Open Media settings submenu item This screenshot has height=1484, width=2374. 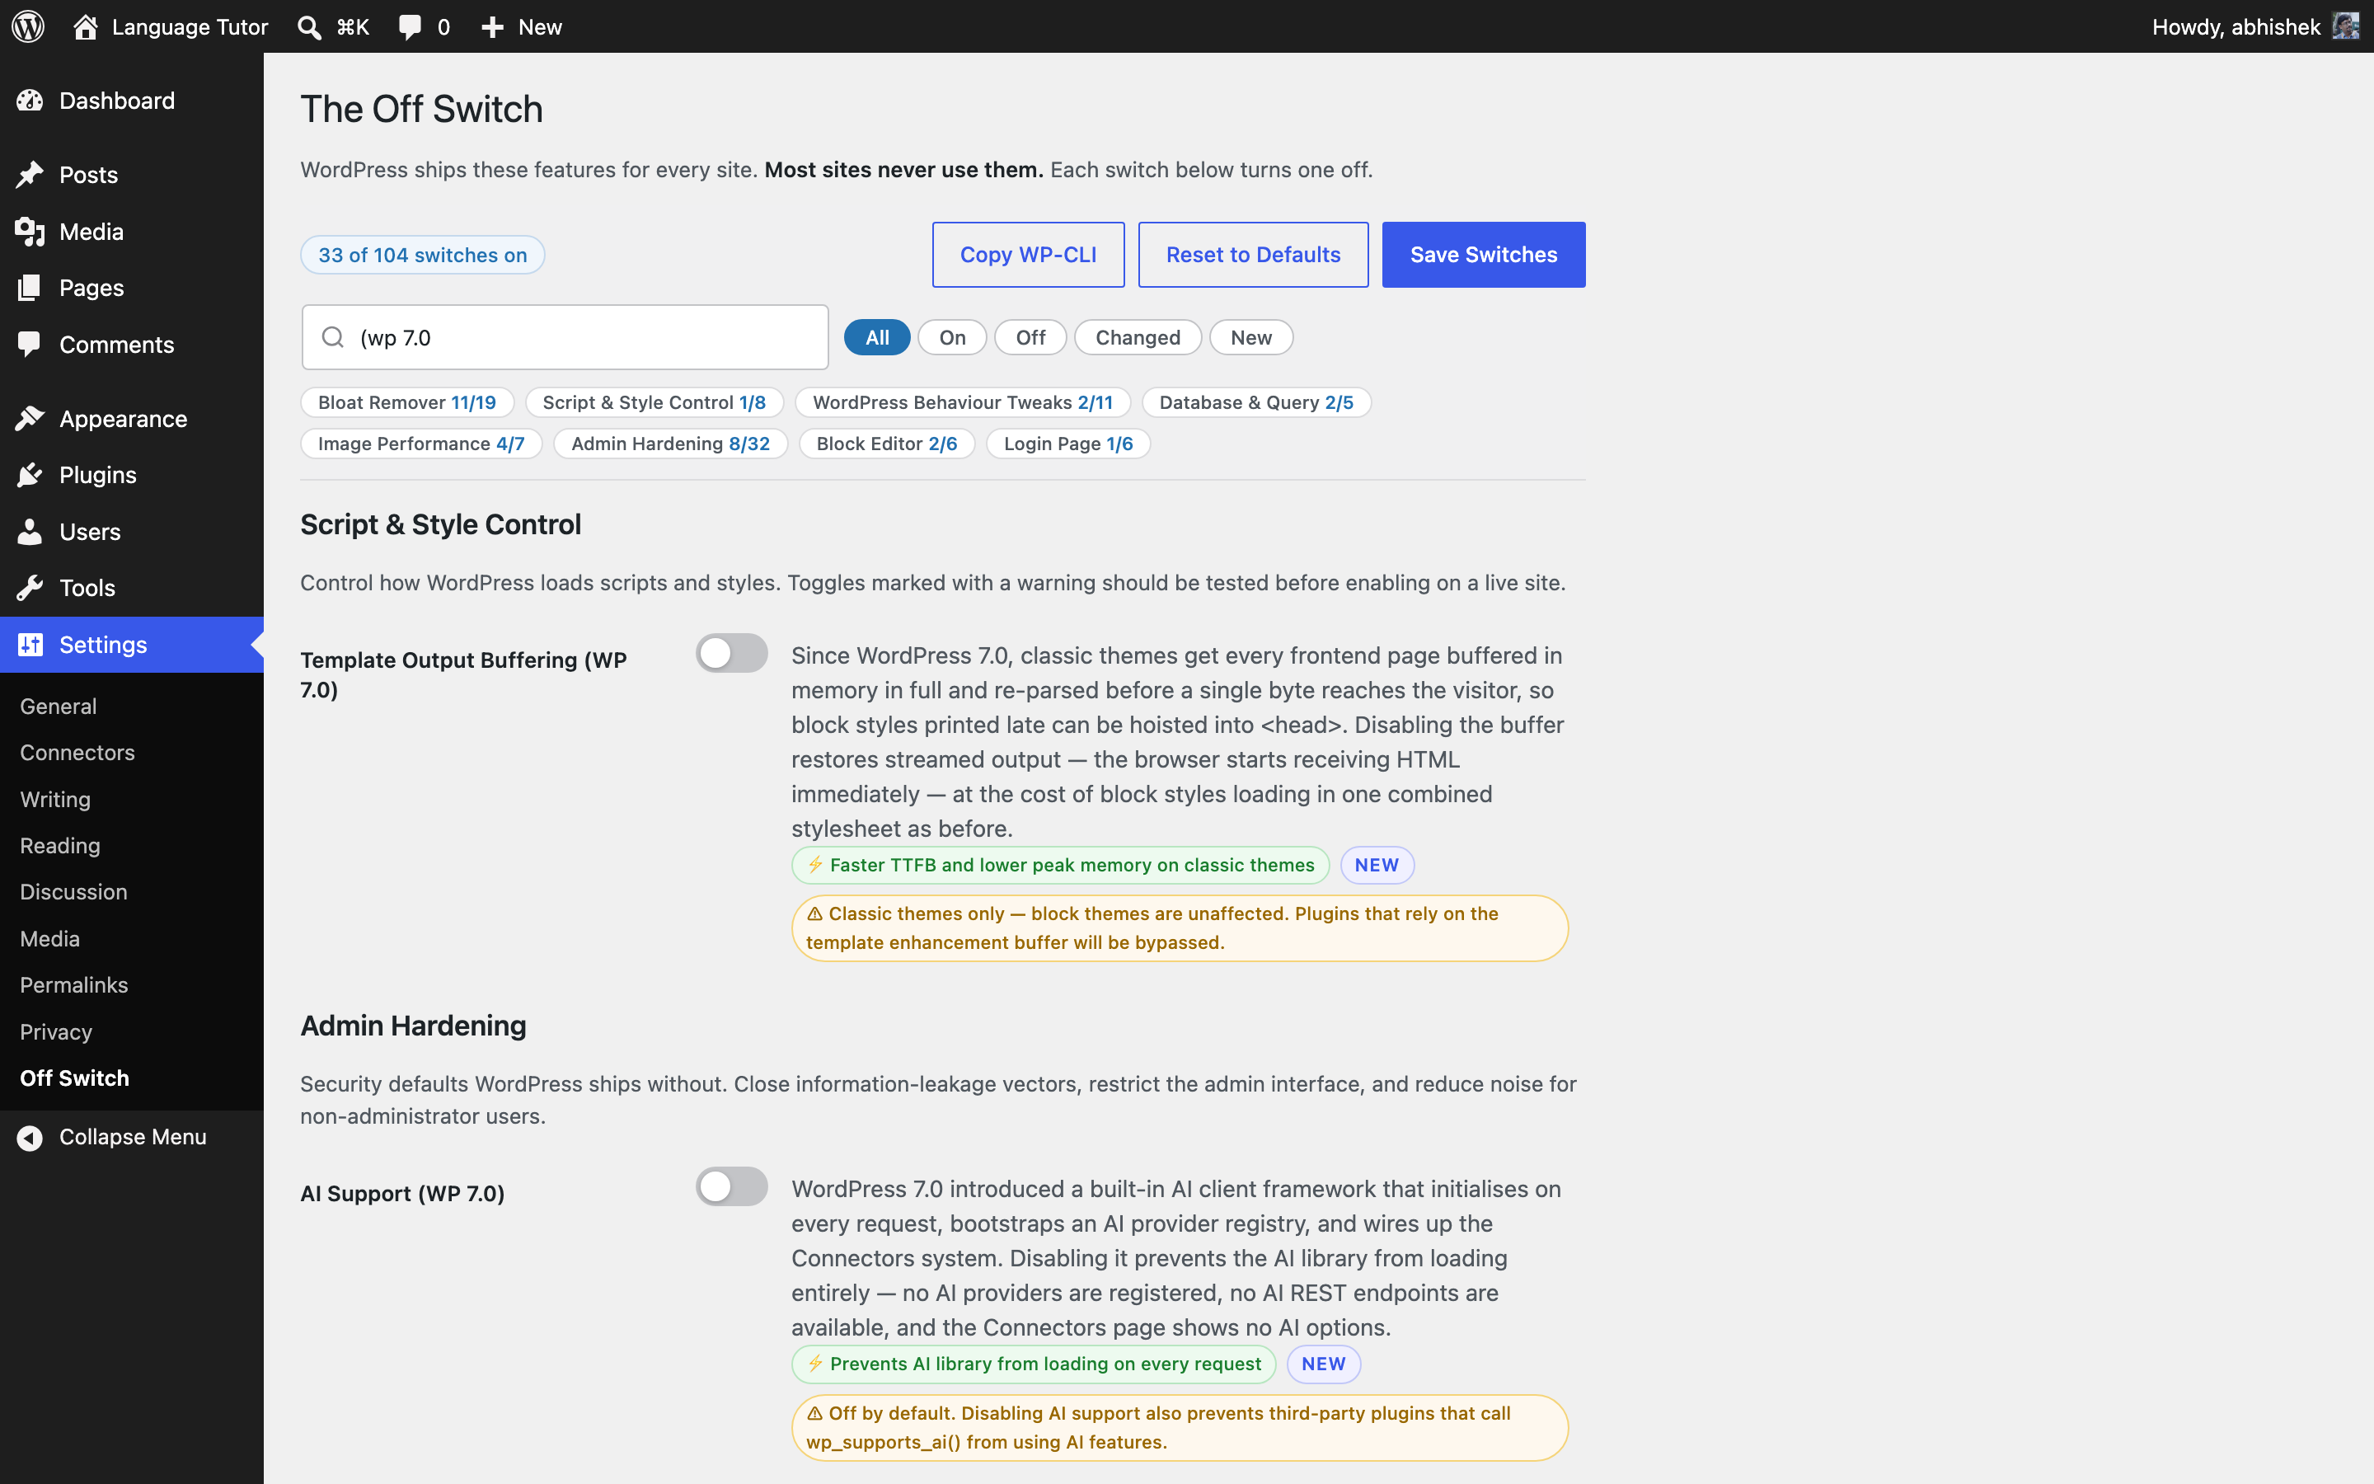(50, 939)
